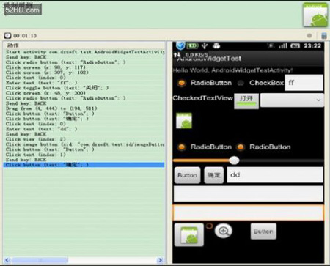The image size is (330, 266).
Task: Tap the Button next to 确定
Action: [x=187, y=175]
